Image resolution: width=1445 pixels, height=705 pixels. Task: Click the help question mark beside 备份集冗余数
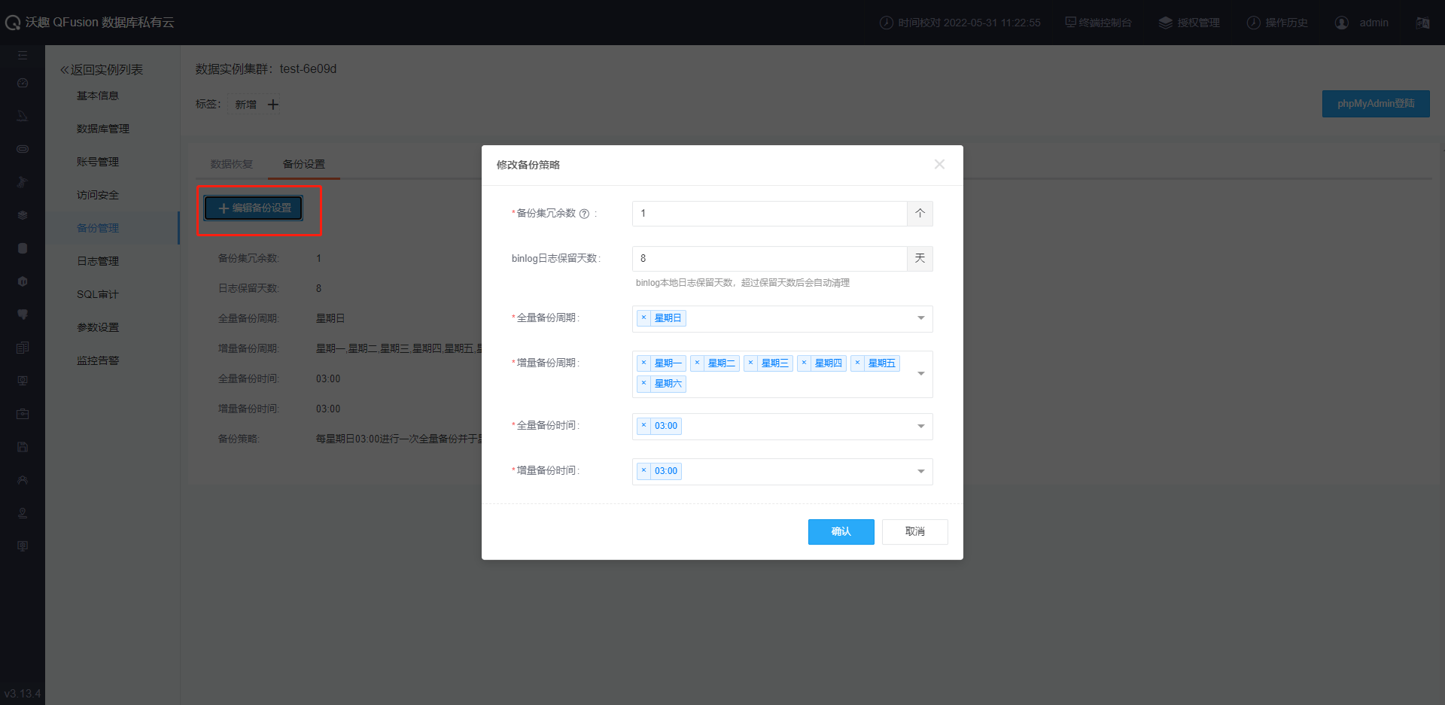(584, 214)
